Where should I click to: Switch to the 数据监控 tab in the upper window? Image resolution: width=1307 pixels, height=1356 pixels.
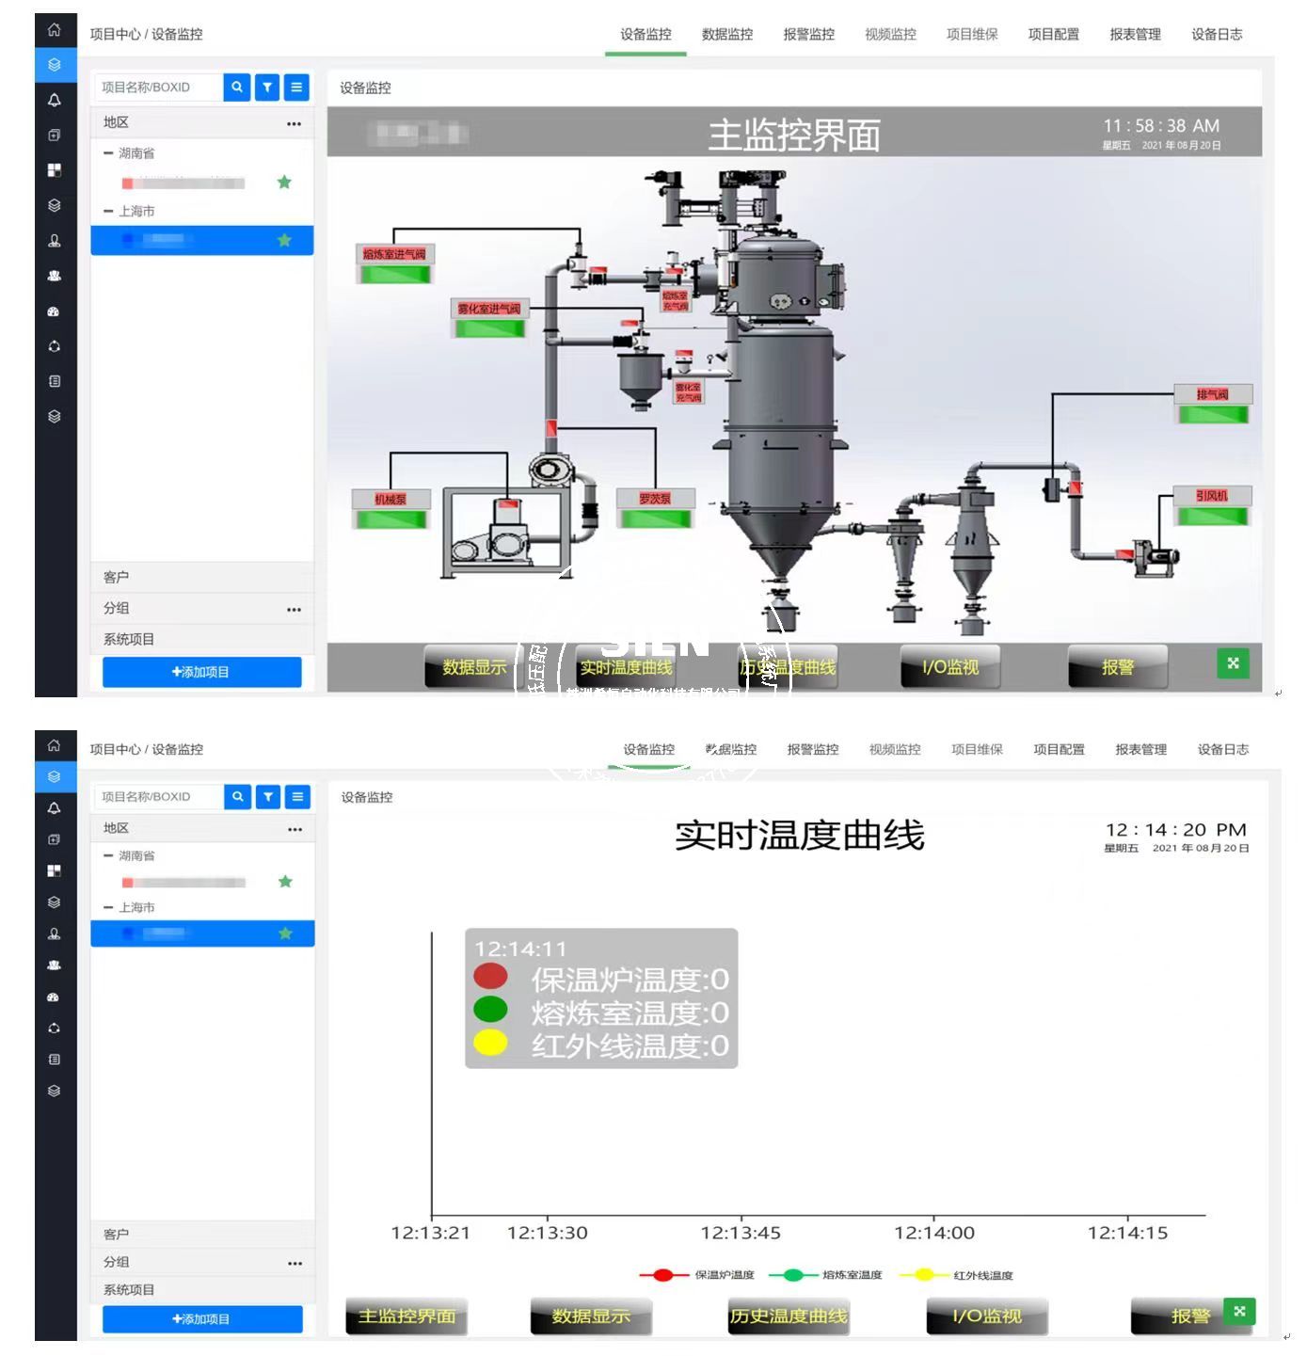point(727,35)
